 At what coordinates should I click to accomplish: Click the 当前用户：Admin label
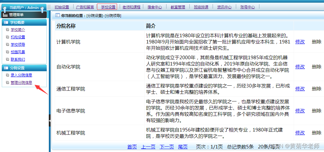(24, 8)
